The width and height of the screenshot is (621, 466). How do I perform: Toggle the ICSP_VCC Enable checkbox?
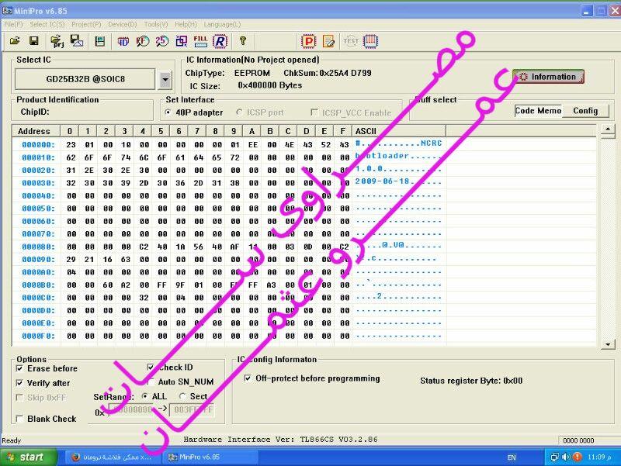(314, 112)
